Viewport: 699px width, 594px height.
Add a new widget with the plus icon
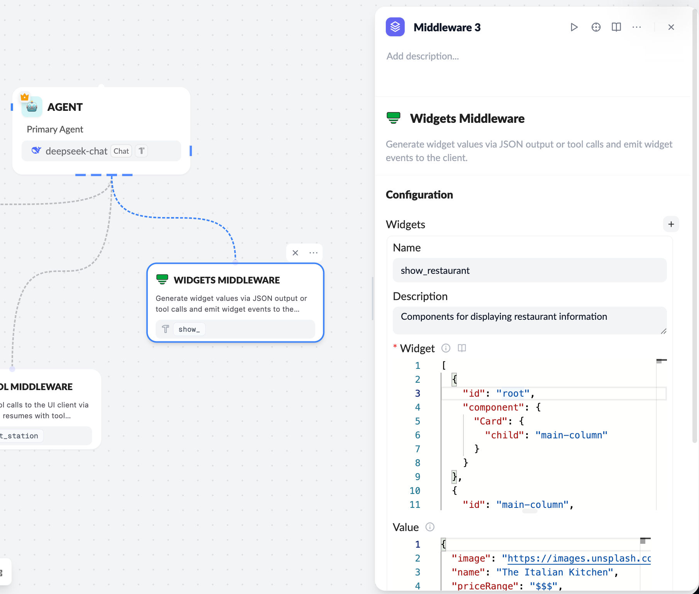point(671,224)
